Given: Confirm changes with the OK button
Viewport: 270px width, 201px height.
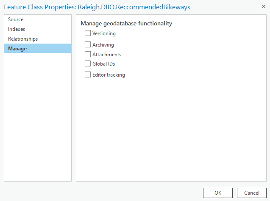Looking at the screenshot, I should pyautogui.click(x=218, y=193).
